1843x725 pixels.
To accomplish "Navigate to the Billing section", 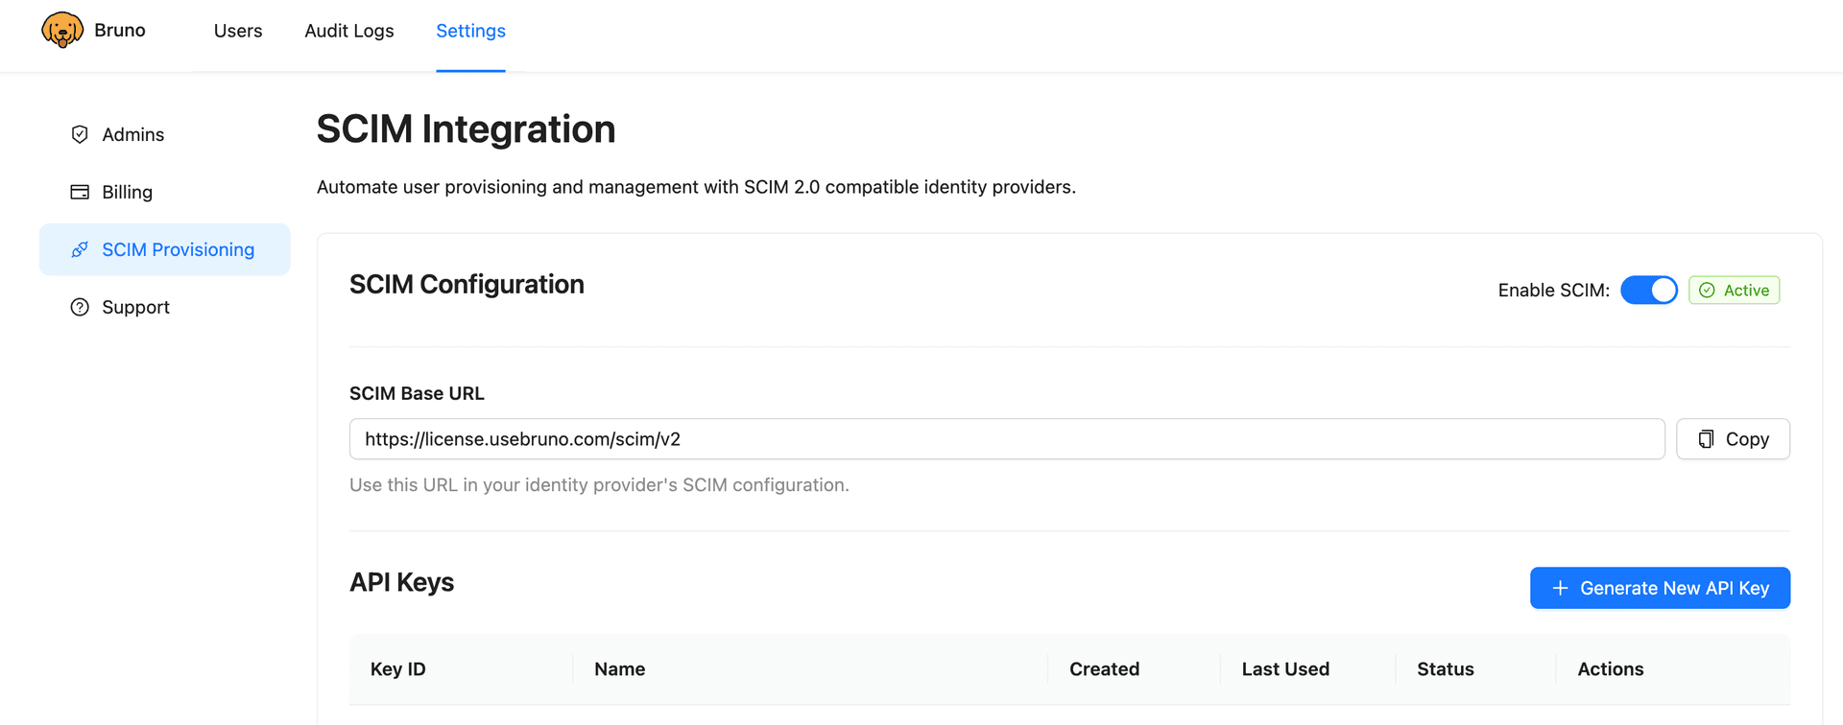I will click(x=127, y=192).
